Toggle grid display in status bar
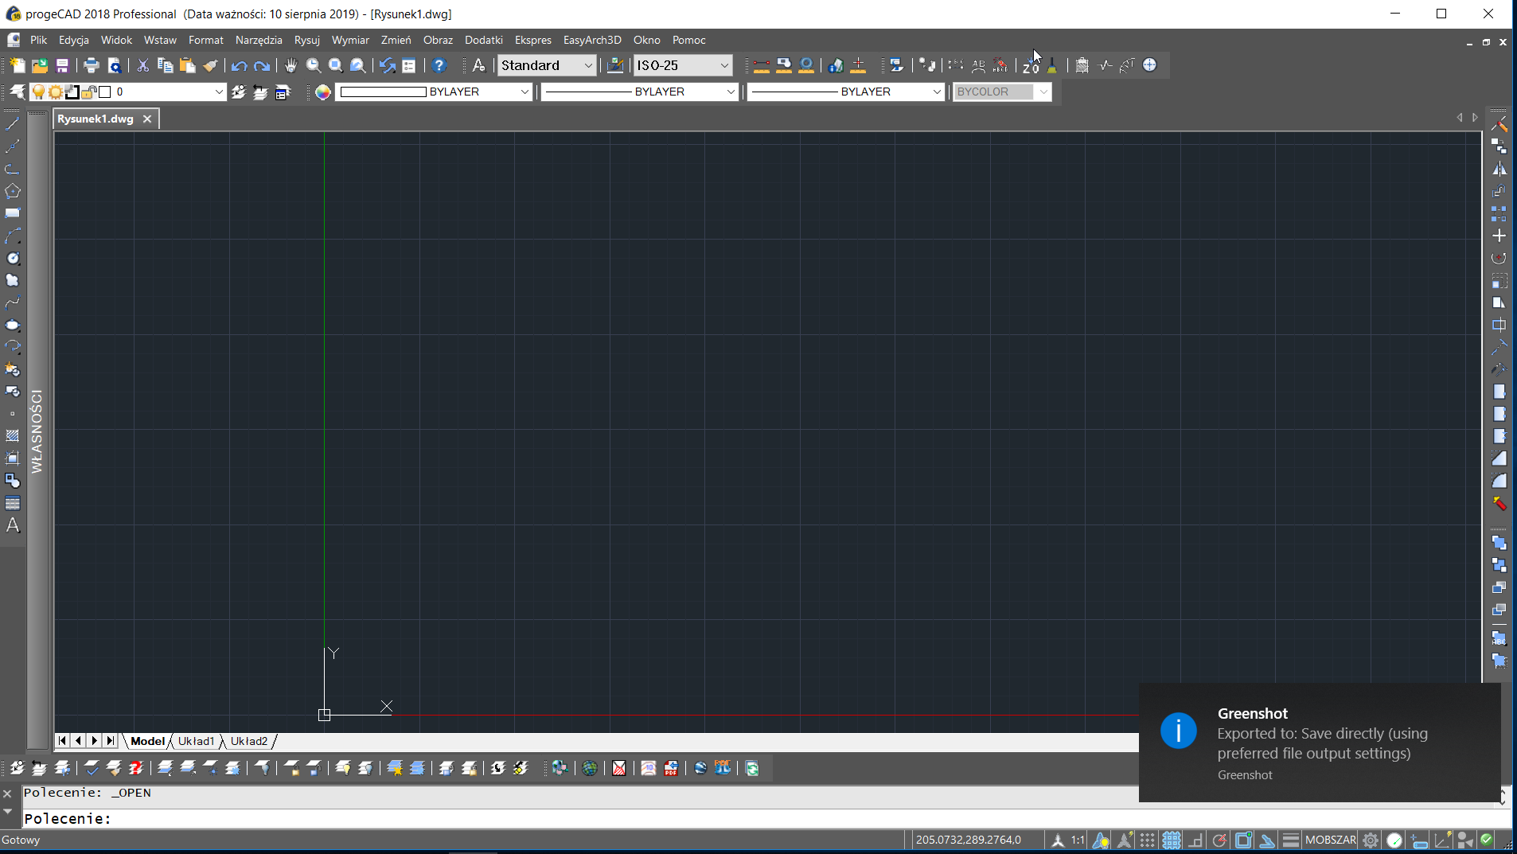The image size is (1517, 854). click(x=1171, y=840)
